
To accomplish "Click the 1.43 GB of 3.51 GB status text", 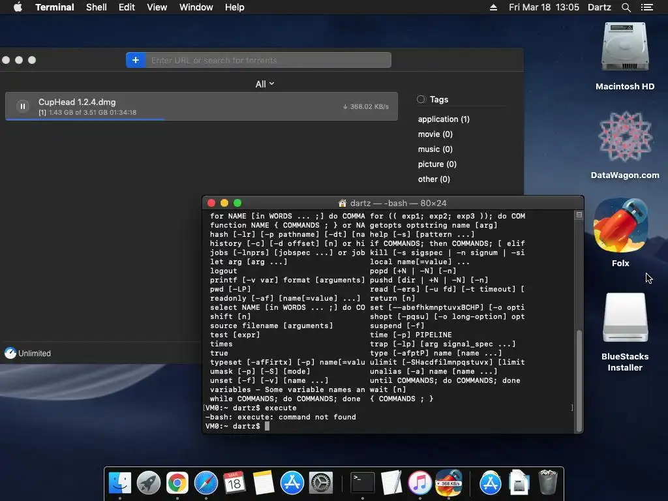I will pyautogui.click(x=87, y=112).
